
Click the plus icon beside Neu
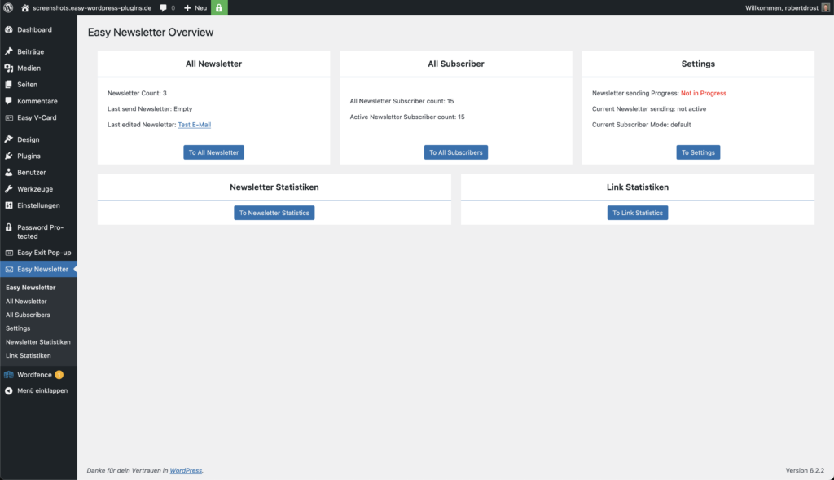coord(187,8)
